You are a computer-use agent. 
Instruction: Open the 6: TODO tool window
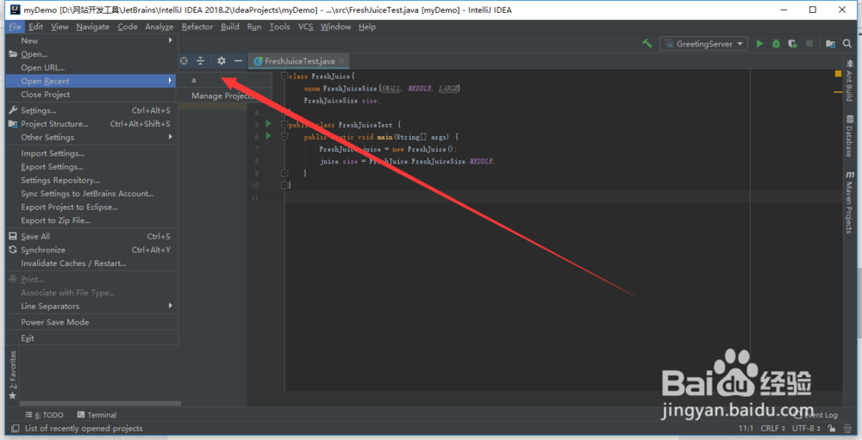click(44, 415)
